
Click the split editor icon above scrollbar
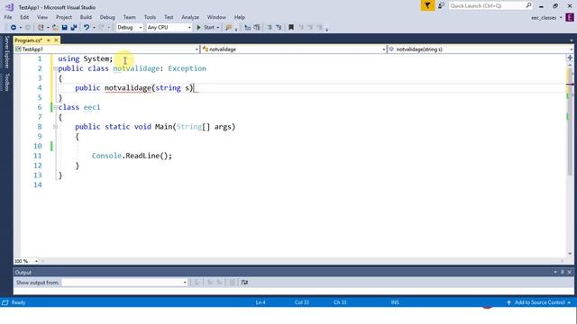[x=570, y=58]
